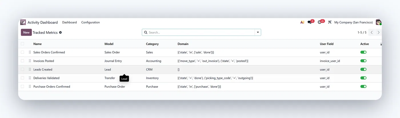Open the Purchase Orders Confirmed record
Image resolution: width=400 pixels, height=118 pixels.
(x=52, y=87)
